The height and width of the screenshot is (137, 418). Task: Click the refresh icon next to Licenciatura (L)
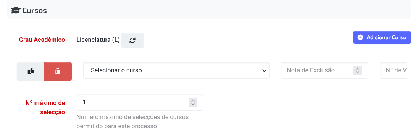coord(132,40)
